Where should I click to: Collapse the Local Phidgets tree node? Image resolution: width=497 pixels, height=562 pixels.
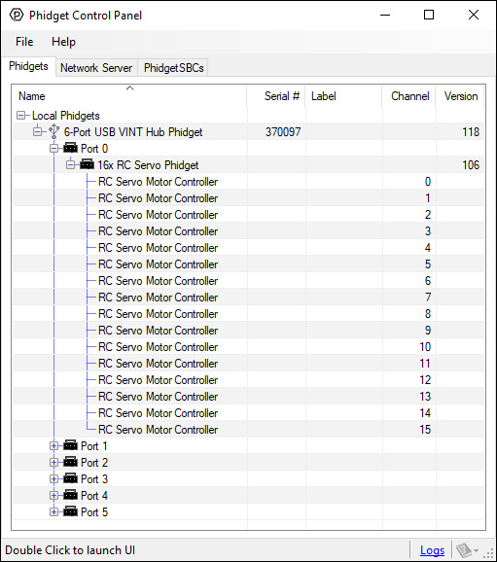point(21,116)
